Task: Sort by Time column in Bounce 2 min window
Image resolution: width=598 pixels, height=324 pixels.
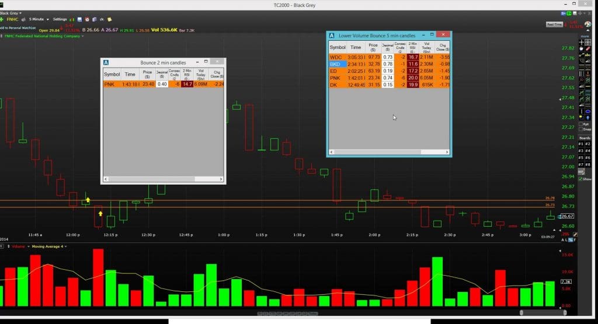Action: [130, 74]
